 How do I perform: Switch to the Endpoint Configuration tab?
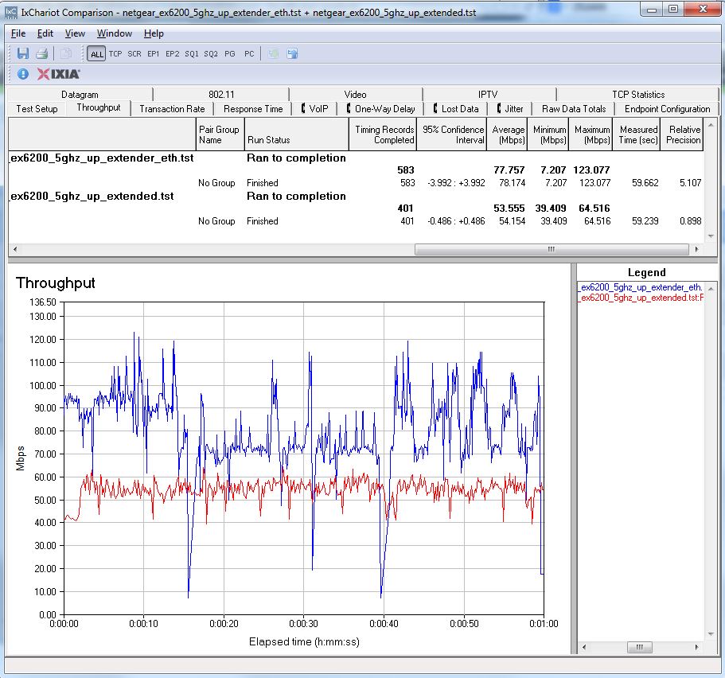[x=667, y=109]
